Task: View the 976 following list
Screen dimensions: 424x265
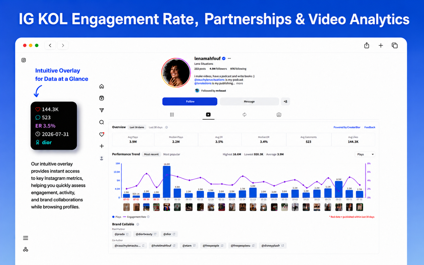Action: pyautogui.click(x=238, y=69)
